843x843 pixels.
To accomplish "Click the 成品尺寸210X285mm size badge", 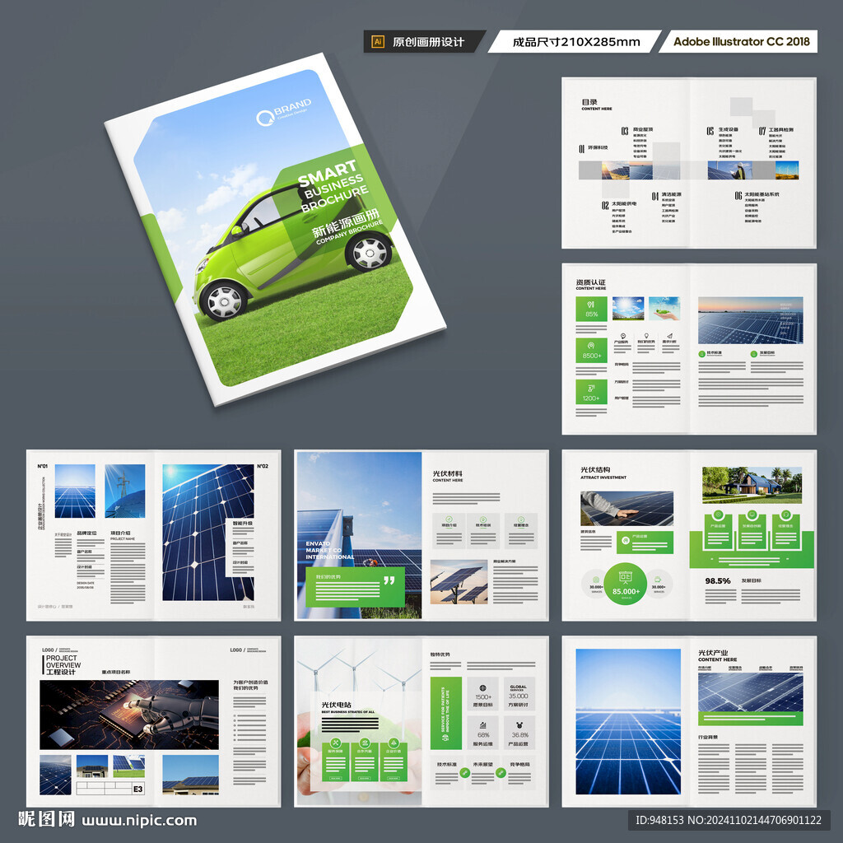I will (575, 42).
